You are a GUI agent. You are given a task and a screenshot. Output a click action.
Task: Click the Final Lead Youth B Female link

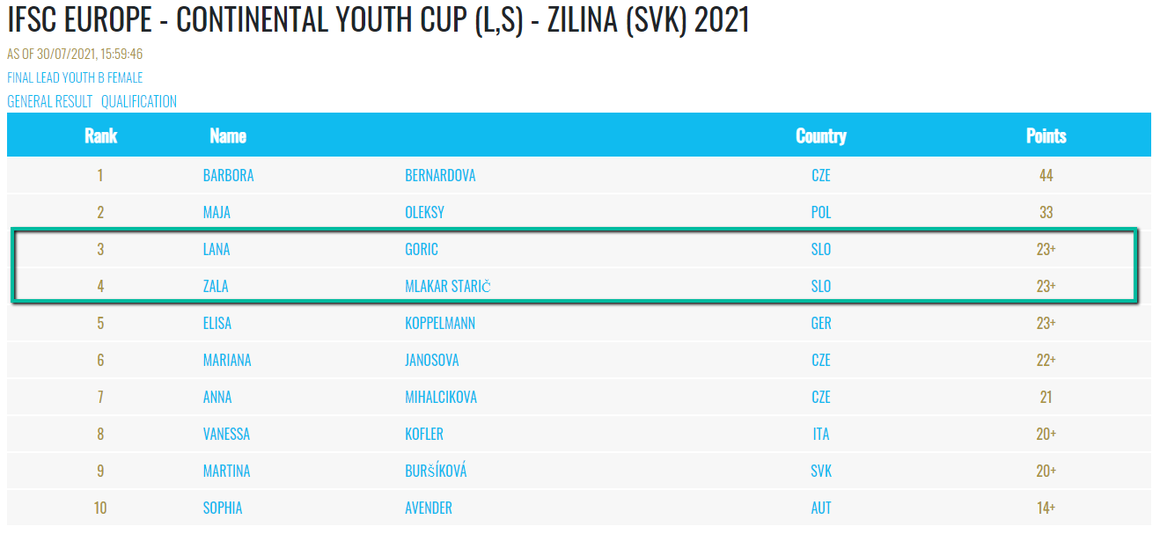[x=75, y=77]
